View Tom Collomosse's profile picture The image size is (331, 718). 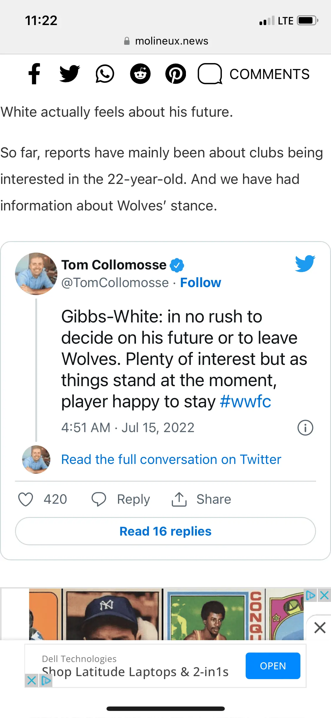tap(36, 274)
